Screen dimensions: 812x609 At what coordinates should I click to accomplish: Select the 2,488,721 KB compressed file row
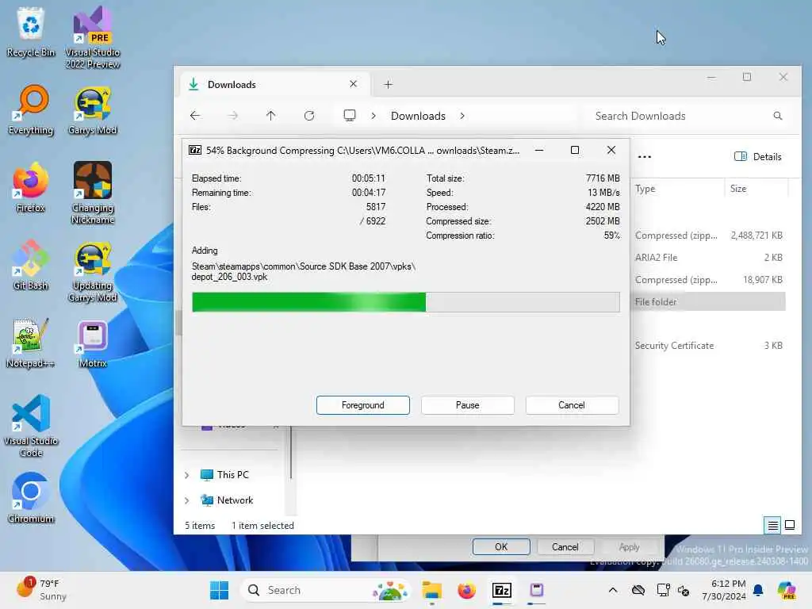[x=709, y=235]
